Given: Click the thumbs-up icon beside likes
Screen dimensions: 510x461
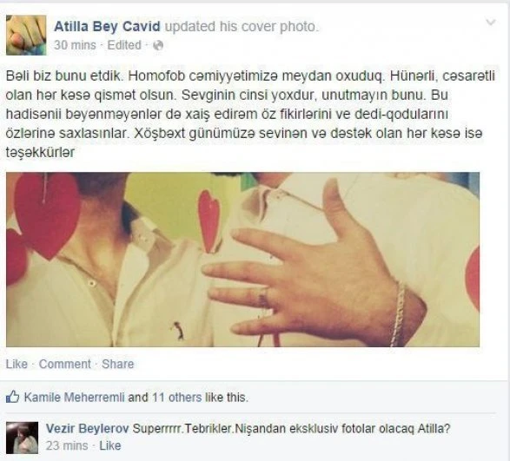Looking at the screenshot, I should 12,397.
